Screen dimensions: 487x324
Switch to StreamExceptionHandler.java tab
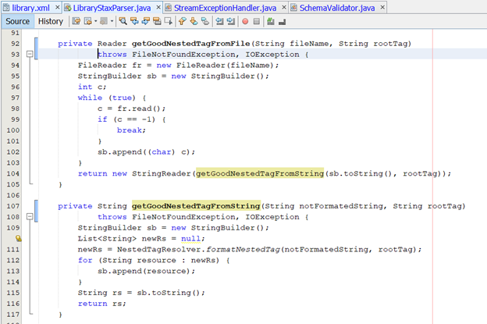pyautogui.click(x=225, y=8)
